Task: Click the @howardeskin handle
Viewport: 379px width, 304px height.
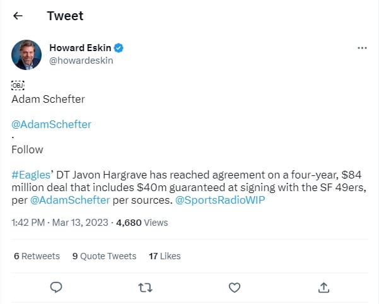Action: 81,61
